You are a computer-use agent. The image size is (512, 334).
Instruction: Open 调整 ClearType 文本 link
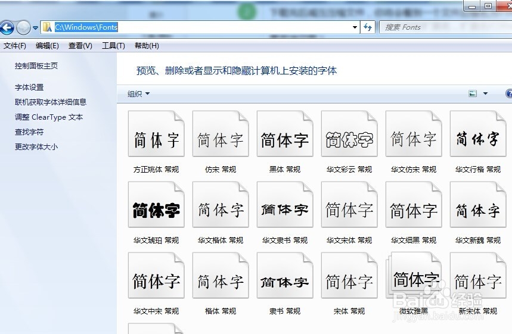pyautogui.click(x=49, y=117)
